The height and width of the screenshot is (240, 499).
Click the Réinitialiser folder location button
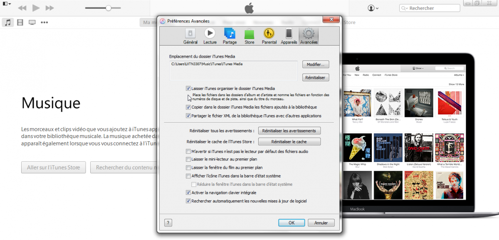click(316, 78)
